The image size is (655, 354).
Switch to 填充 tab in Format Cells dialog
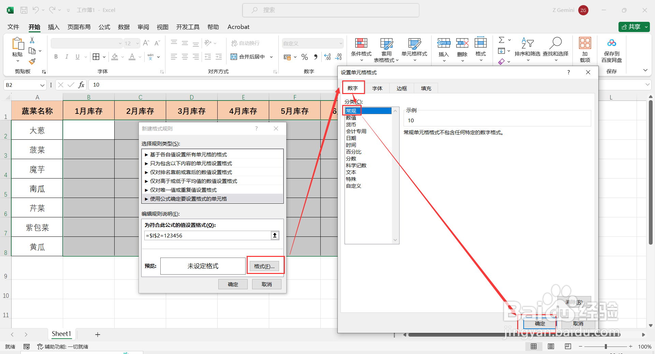coord(426,88)
